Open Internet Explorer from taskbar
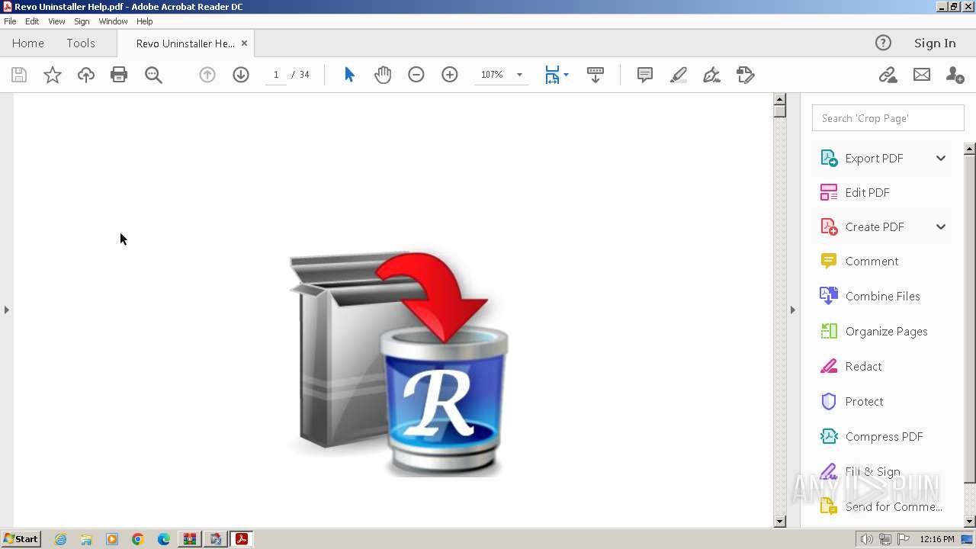The image size is (976, 549). [x=60, y=539]
